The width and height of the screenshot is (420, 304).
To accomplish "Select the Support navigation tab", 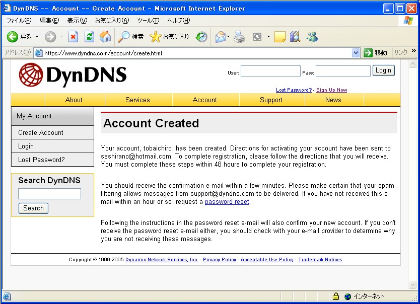I will point(271,100).
